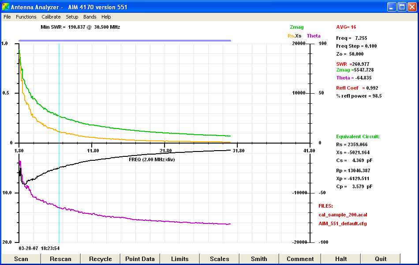419x265 pixels.
Task: Click the purple Theta legend label
Action: 314,36
